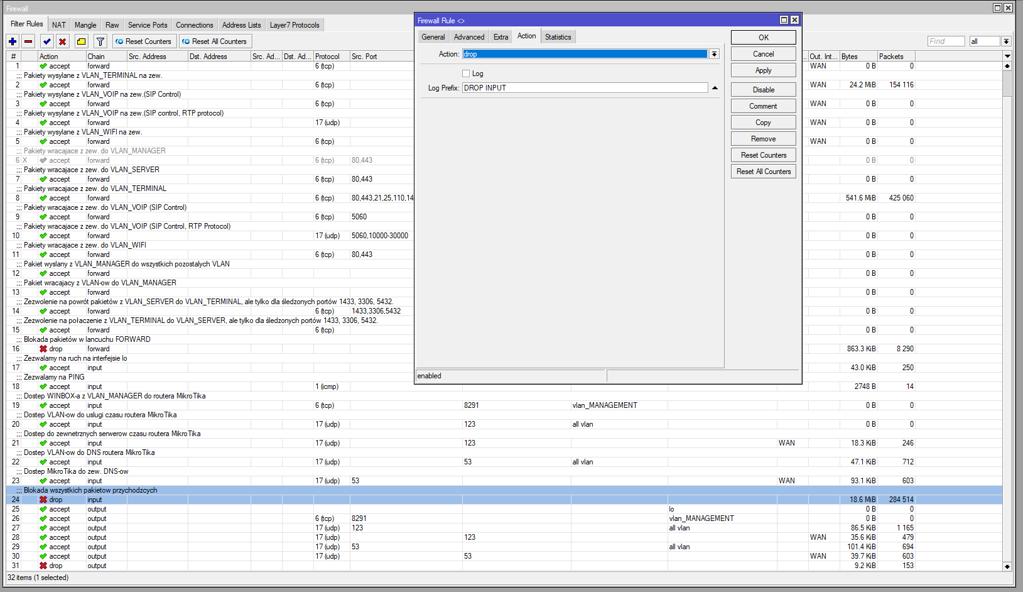Collapse the Log Prefix field arrow
Screen dimensions: 1023x592
coord(715,88)
